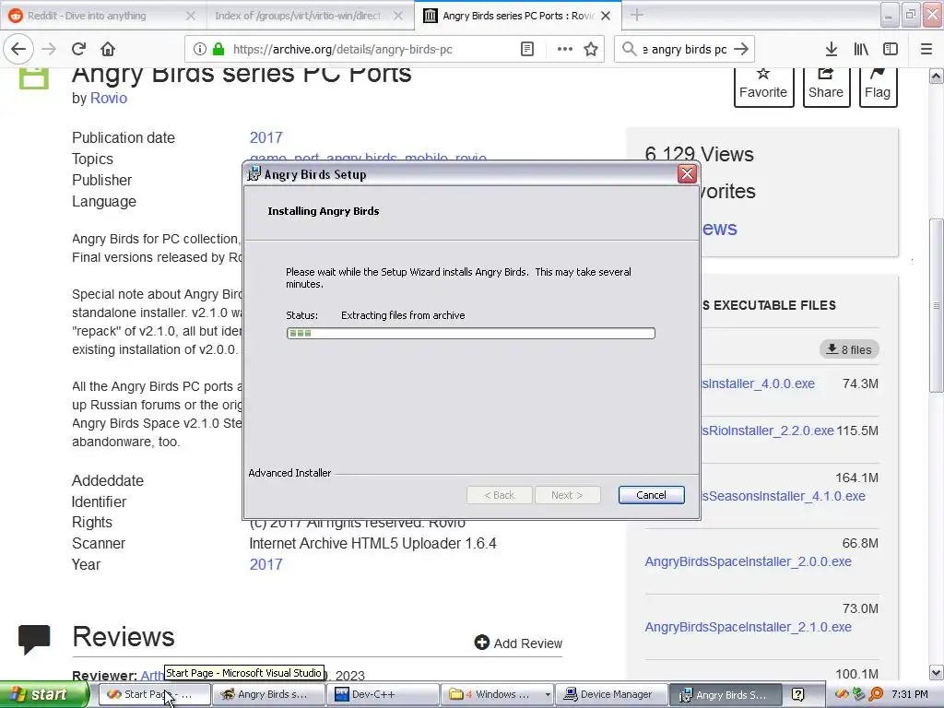
Task: Download all 8 files
Action: tap(849, 349)
